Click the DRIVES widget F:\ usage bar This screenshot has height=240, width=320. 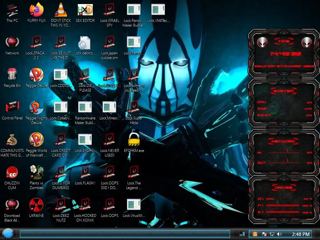coord(282,206)
